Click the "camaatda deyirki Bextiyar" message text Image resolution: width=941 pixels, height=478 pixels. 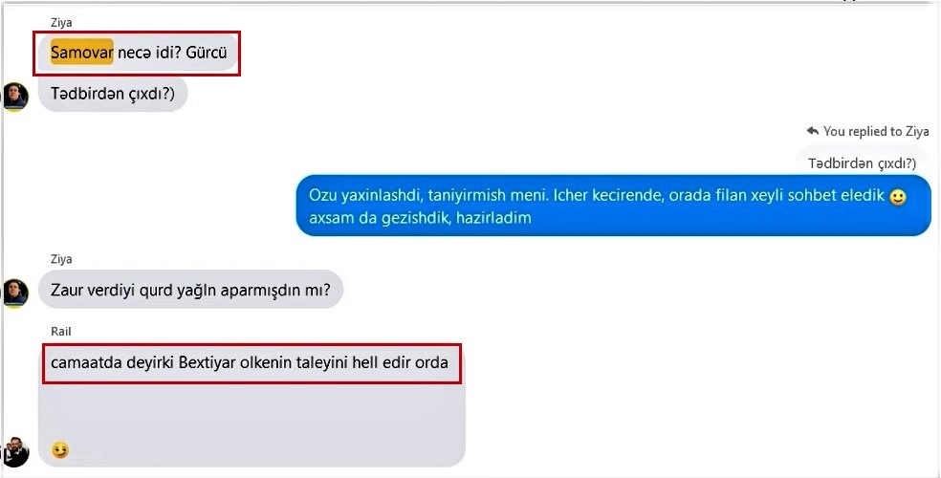(x=249, y=363)
